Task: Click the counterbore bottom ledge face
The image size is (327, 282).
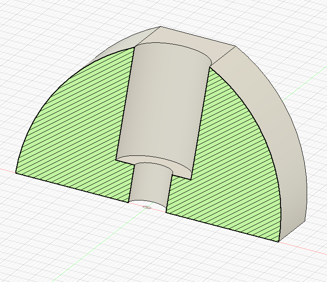Action: [x=161, y=163]
